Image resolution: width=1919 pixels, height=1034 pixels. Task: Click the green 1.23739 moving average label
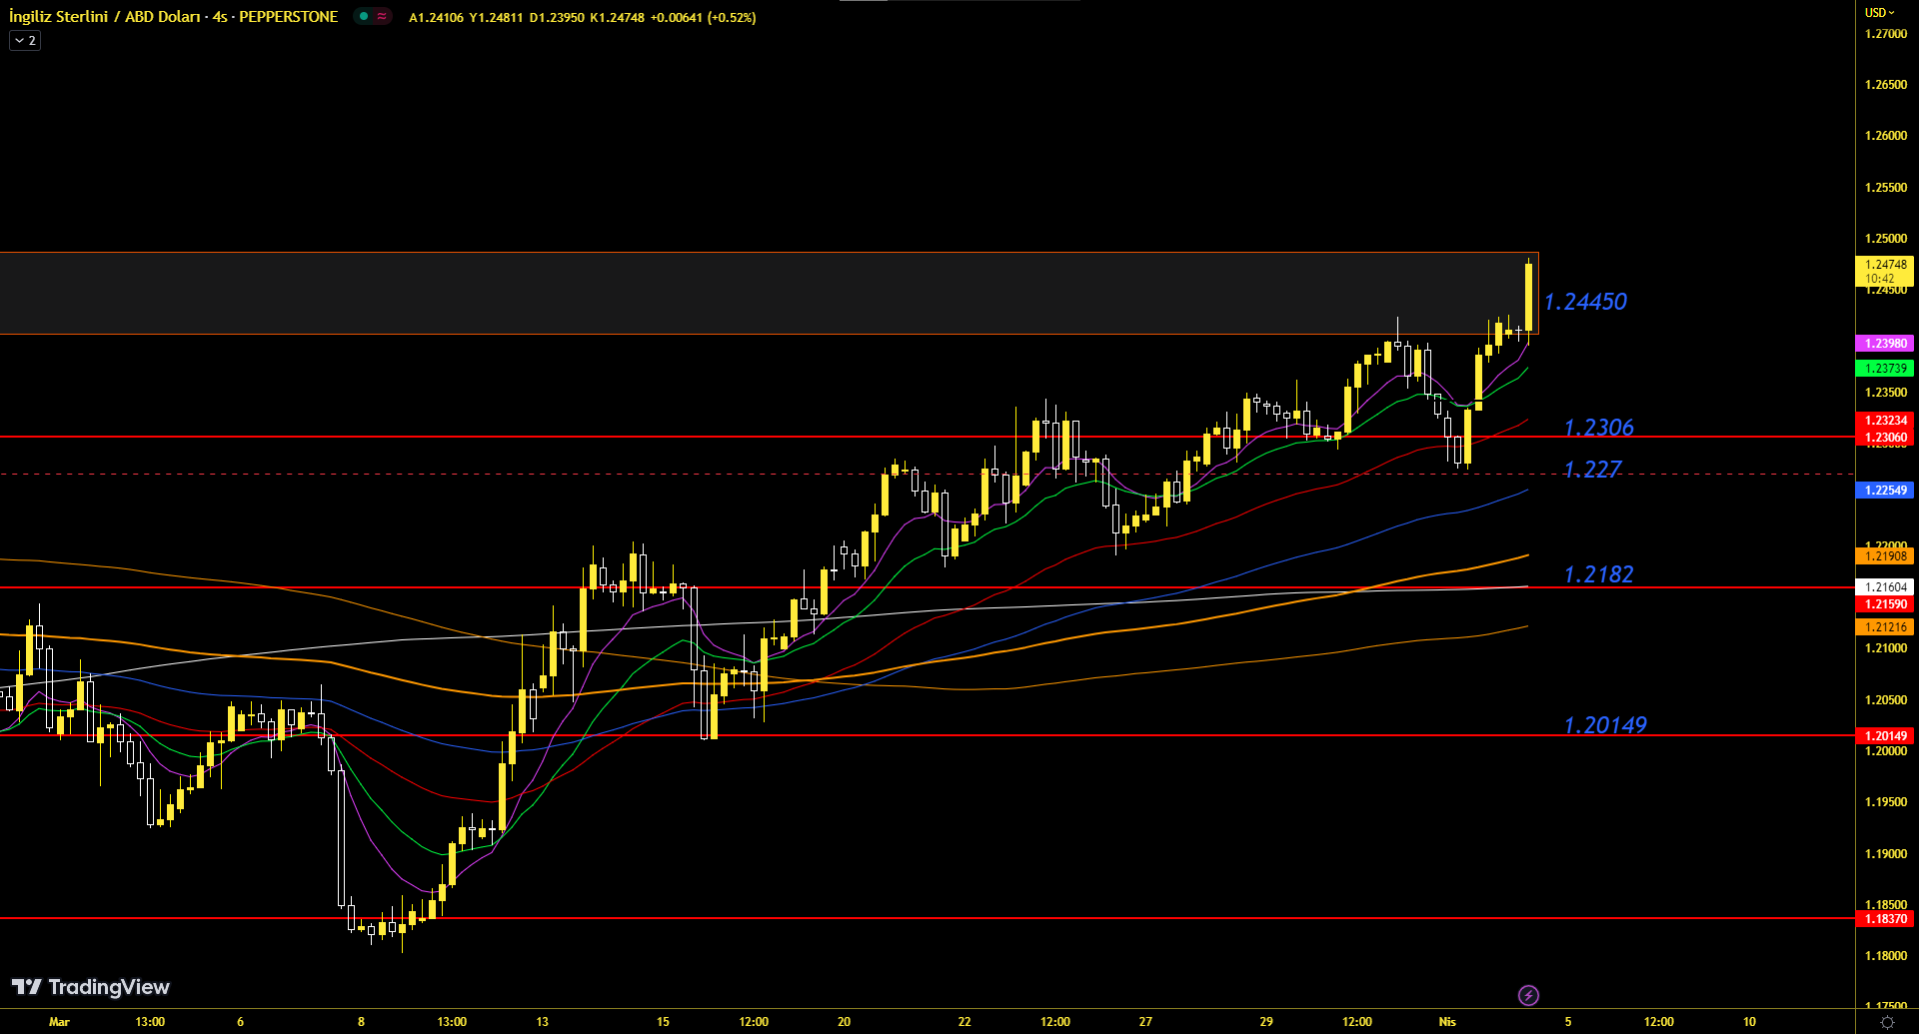(1884, 369)
